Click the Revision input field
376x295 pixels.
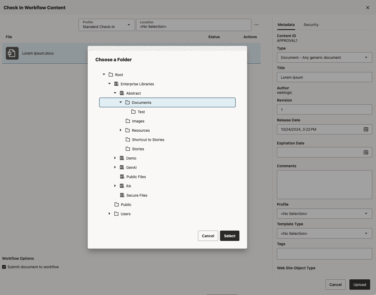point(324,109)
